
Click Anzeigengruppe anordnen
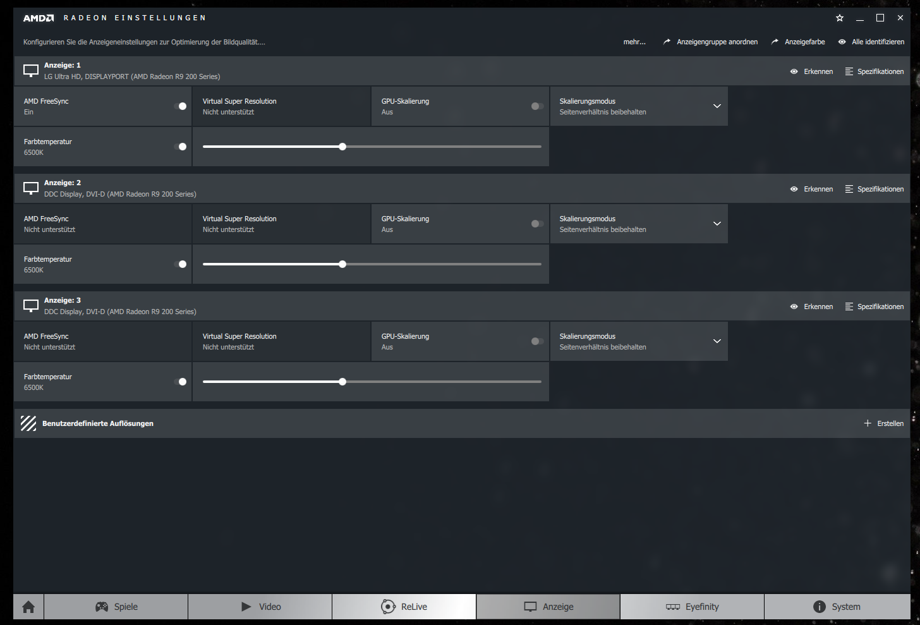pos(717,42)
